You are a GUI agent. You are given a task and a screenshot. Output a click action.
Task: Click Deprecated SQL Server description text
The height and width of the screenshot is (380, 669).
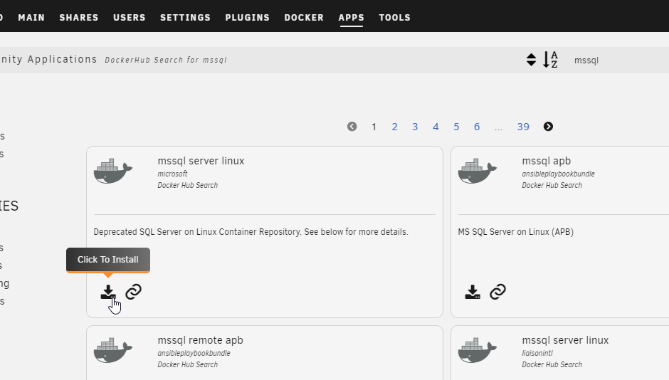pos(251,232)
